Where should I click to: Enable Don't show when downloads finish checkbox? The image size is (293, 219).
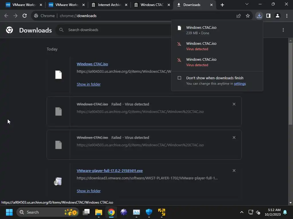pyautogui.click(x=179, y=78)
